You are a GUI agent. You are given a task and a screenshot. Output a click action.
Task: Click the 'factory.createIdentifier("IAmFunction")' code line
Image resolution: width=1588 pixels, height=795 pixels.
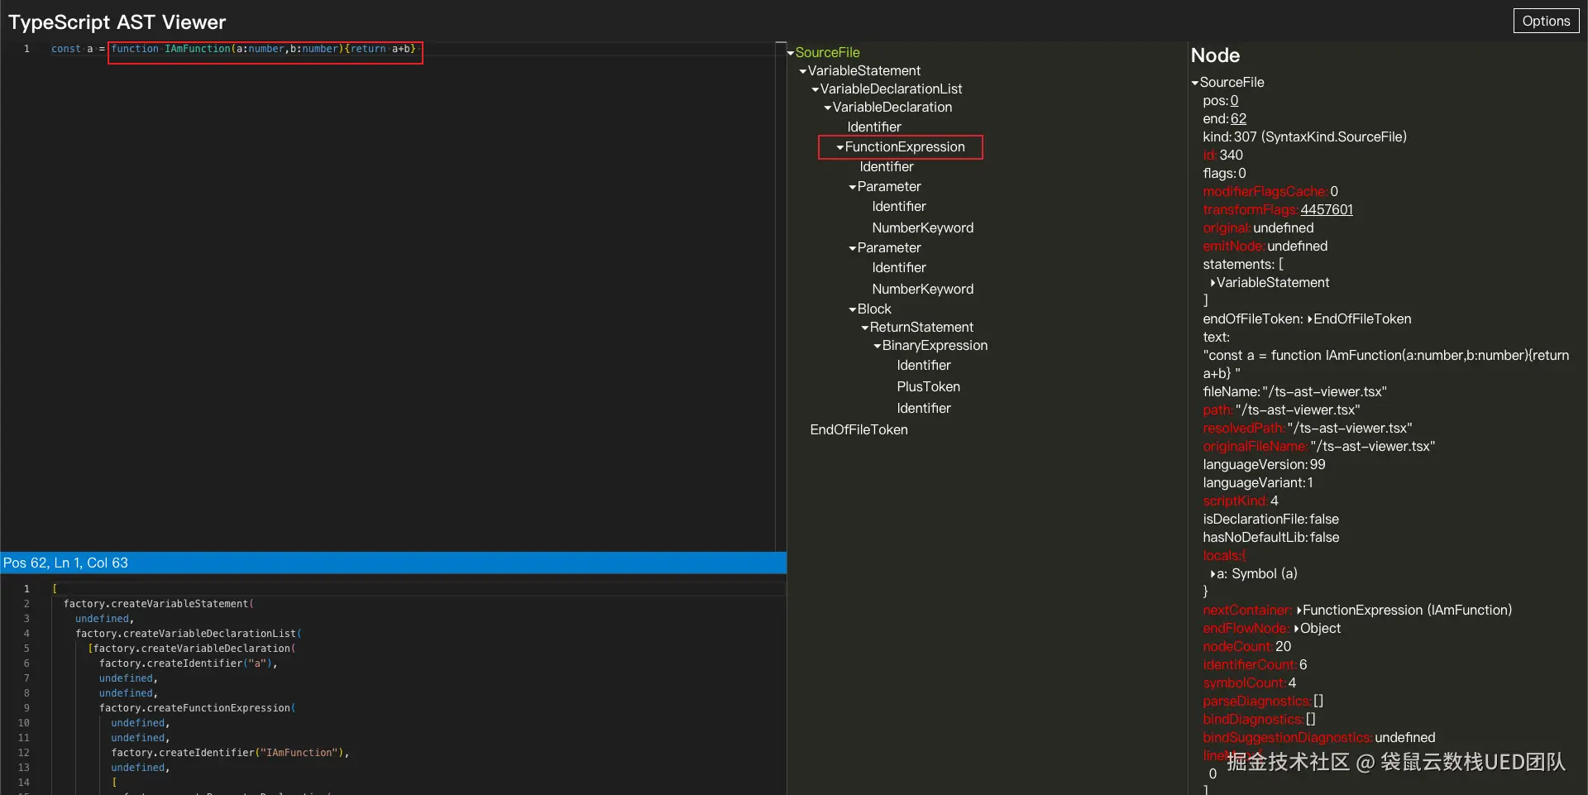click(x=230, y=753)
